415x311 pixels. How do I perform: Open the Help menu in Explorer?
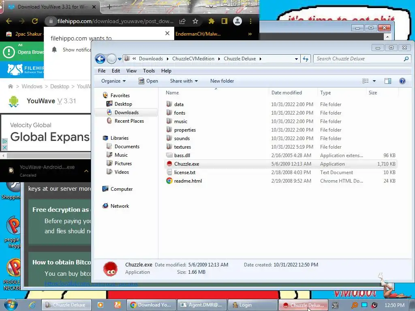pos(166,71)
